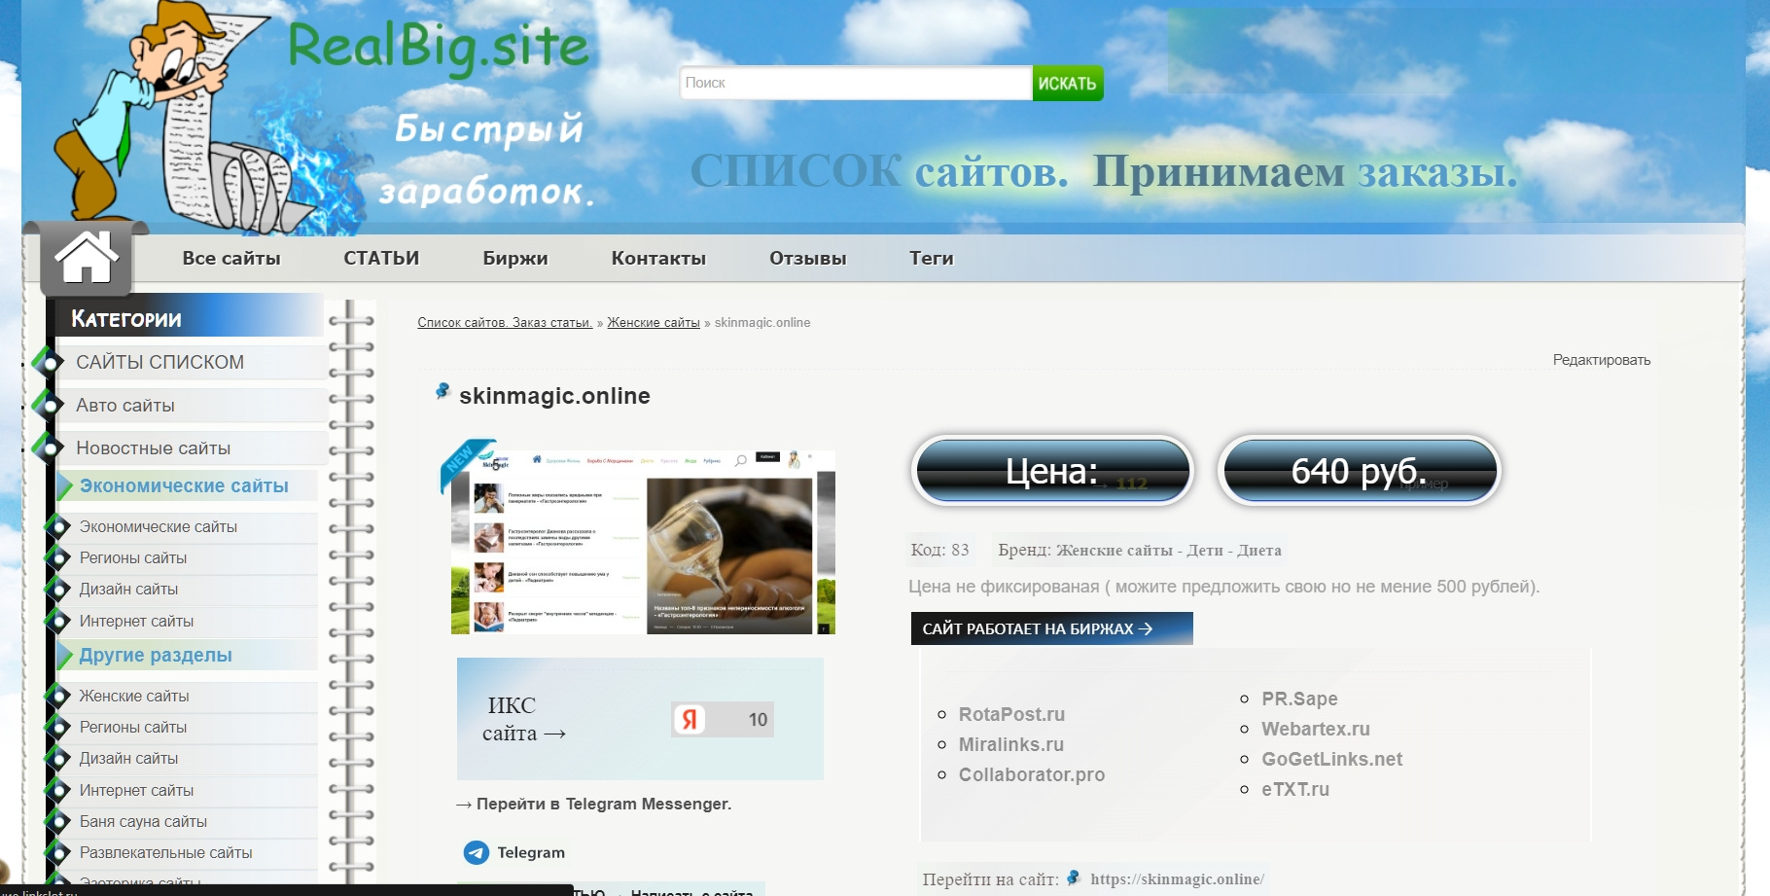Open the GoGetLinks.net exchange link
Image resolution: width=1770 pixels, height=896 pixels.
[x=1332, y=760]
